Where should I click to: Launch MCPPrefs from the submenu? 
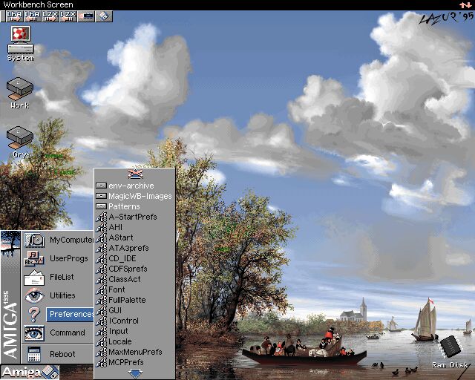(134, 362)
